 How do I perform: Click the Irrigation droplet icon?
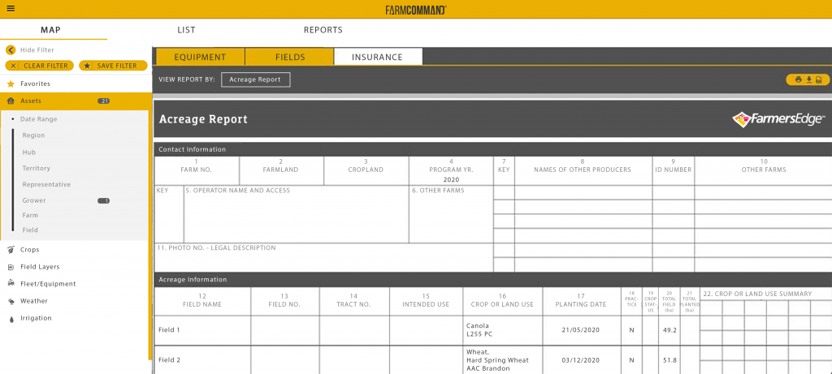(x=11, y=318)
